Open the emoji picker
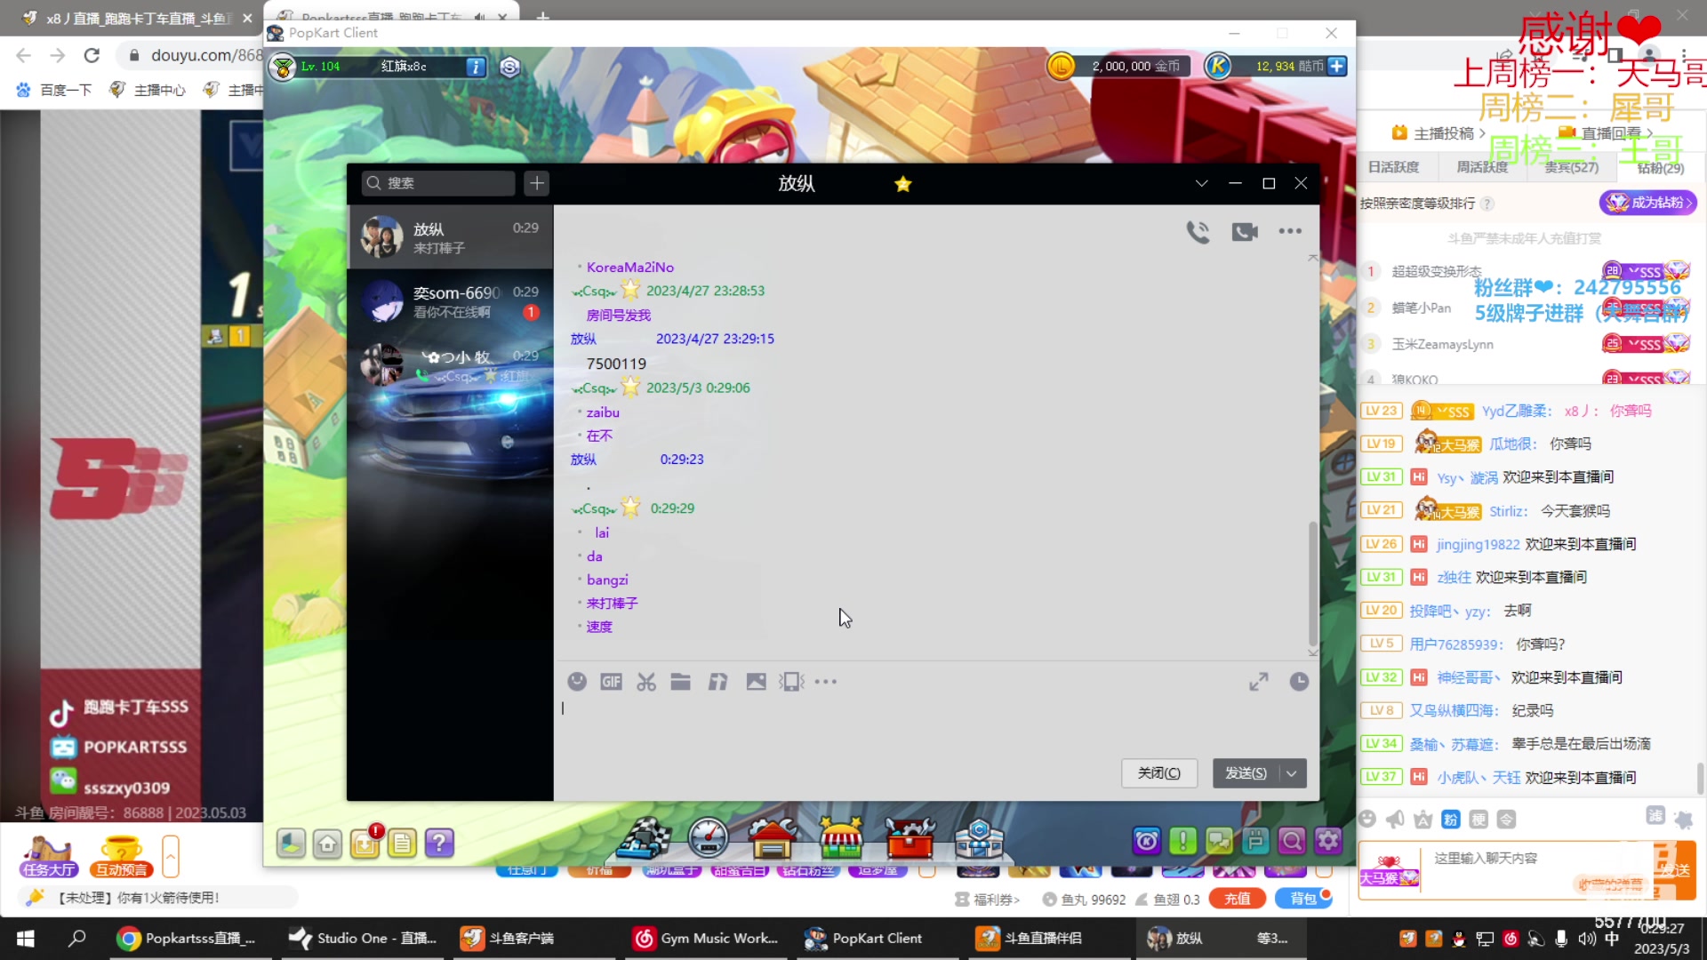 [x=577, y=682]
